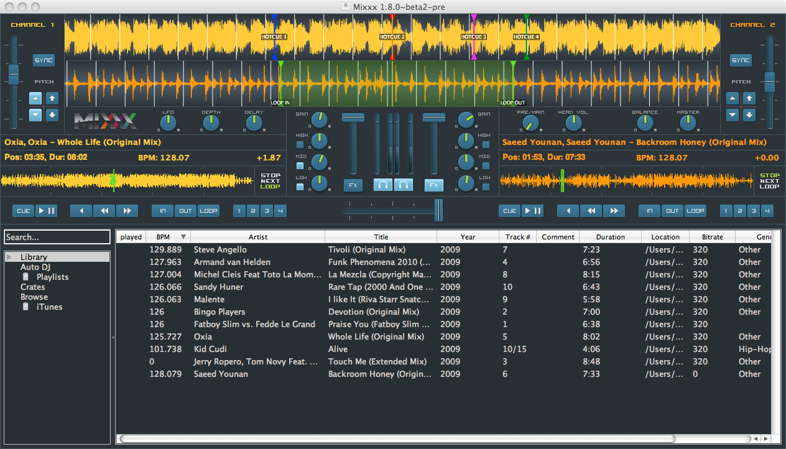Toggle reverse playback on Channel 2
786x449 pixels.
point(568,211)
